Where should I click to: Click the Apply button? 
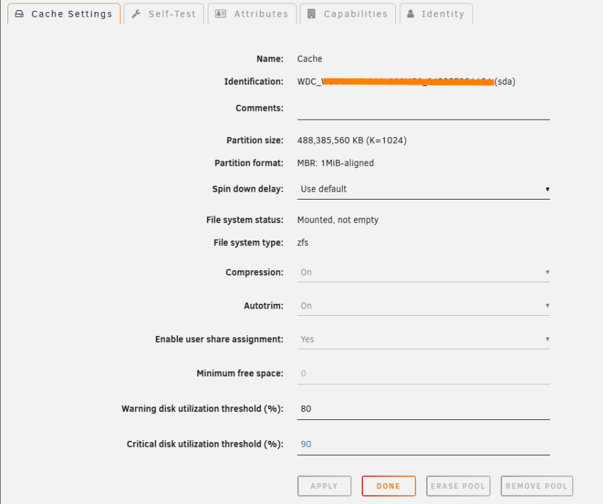(324, 486)
